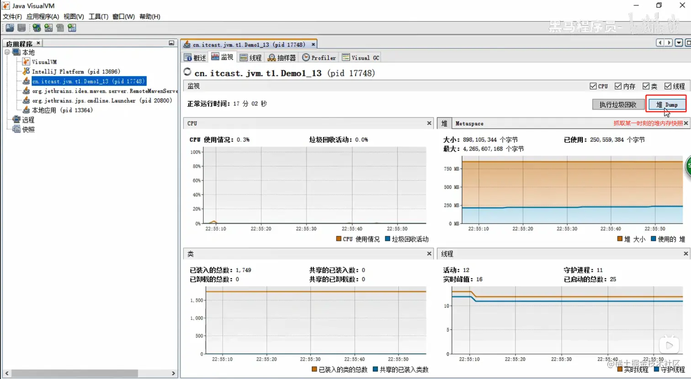
Task: Minimize the 应用程序 side panel
Action: 171,43
